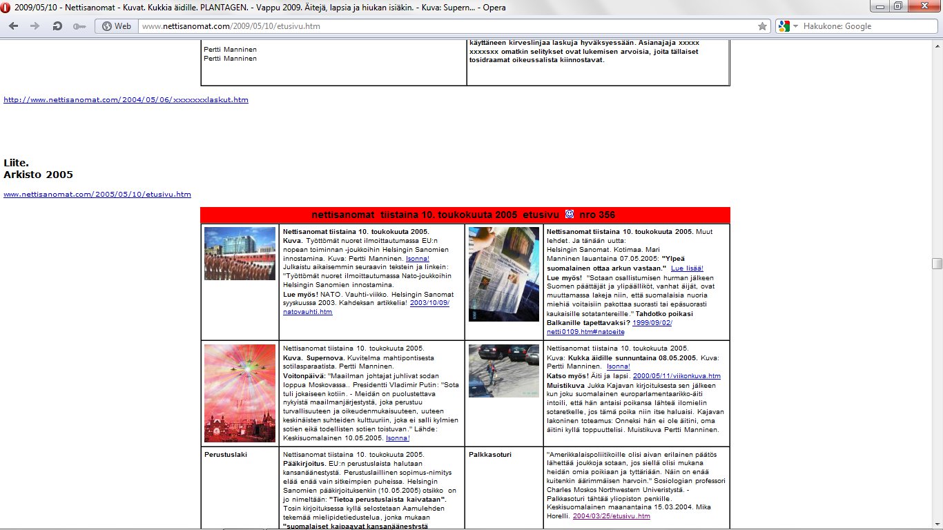The height and width of the screenshot is (530, 943).
Task: Click the Google search engine icon
Action: [783, 26]
